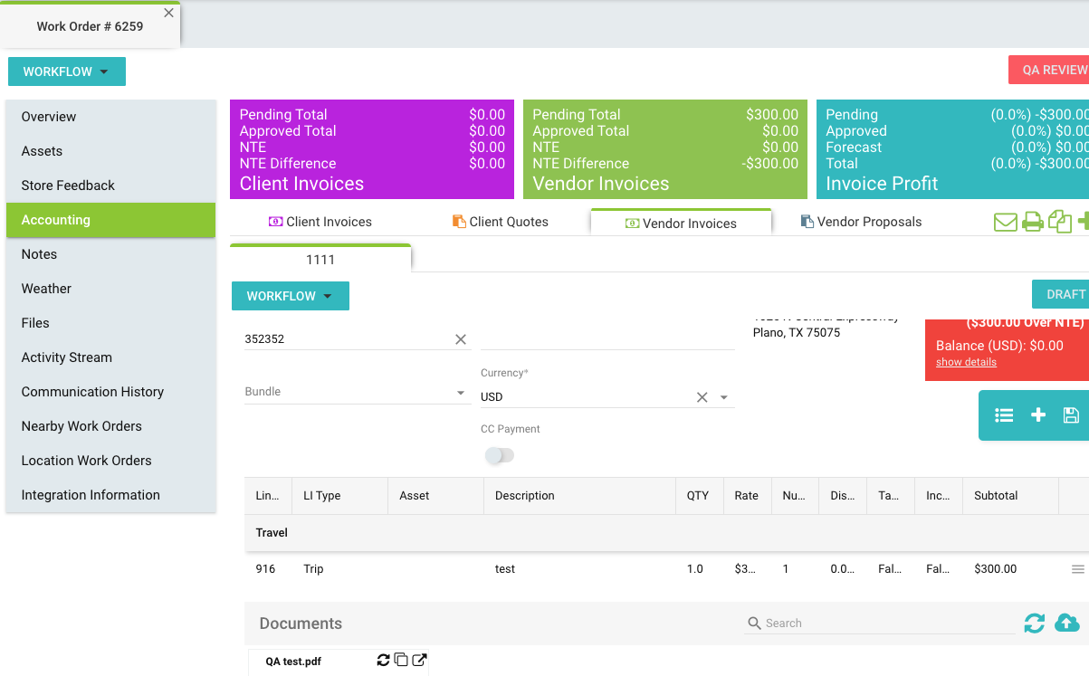Screen dimensions: 1089x676
Task: Open QA test.pdf in new window
Action: click(x=420, y=661)
